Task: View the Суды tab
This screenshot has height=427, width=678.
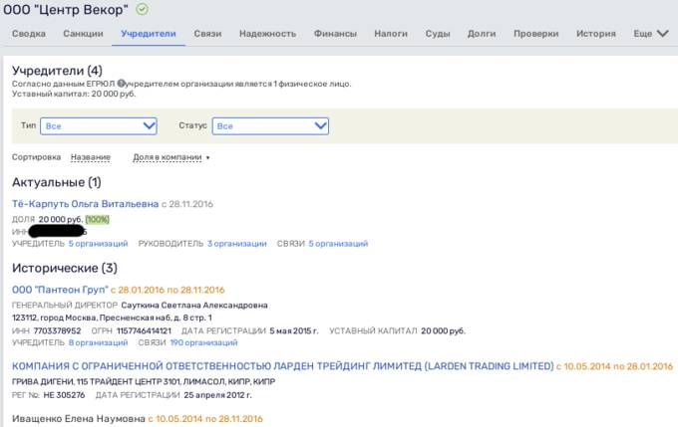Action: click(438, 34)
